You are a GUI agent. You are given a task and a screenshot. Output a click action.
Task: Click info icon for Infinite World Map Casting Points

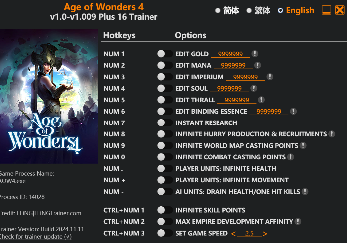click(303, 145)
